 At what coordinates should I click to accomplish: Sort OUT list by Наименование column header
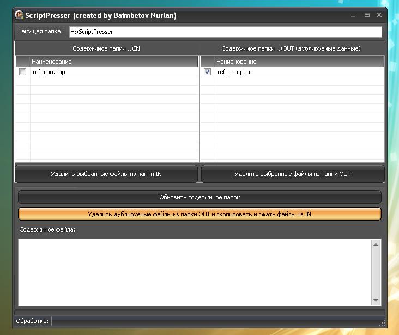pos(299,62)
